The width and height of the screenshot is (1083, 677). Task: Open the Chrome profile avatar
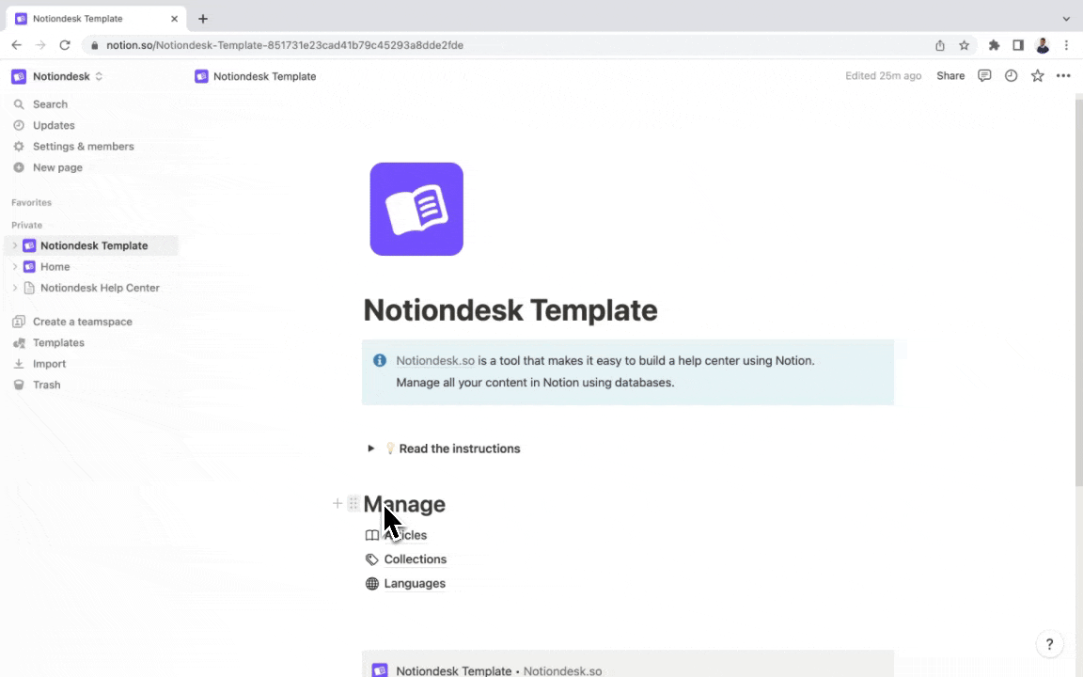pos(1043,45)
